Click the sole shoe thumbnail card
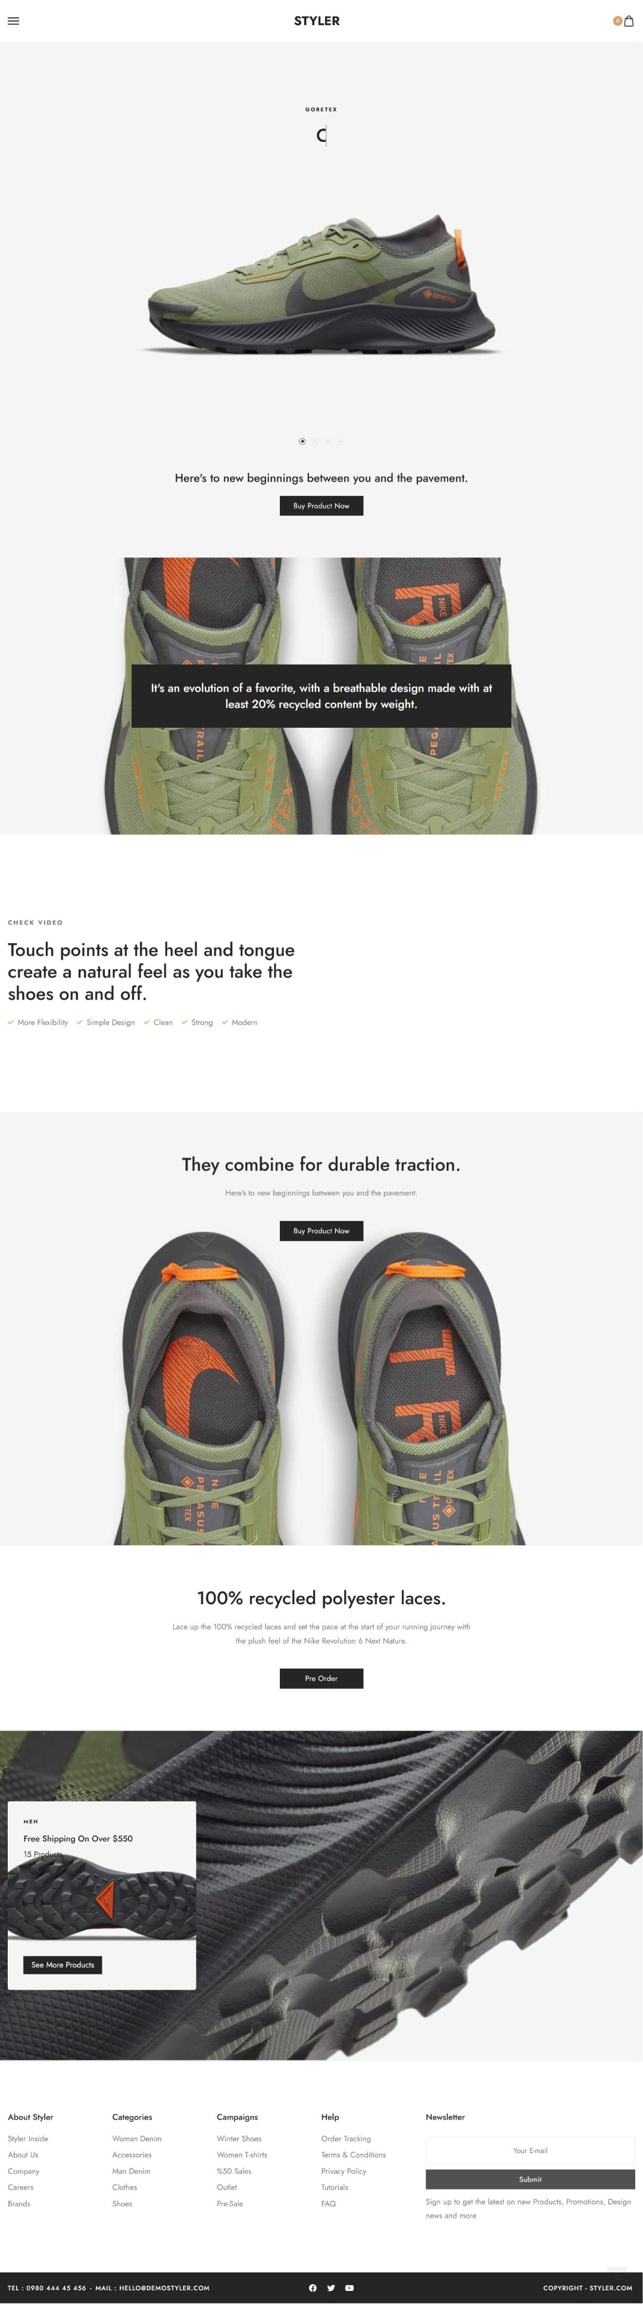 click(102, 1895)
